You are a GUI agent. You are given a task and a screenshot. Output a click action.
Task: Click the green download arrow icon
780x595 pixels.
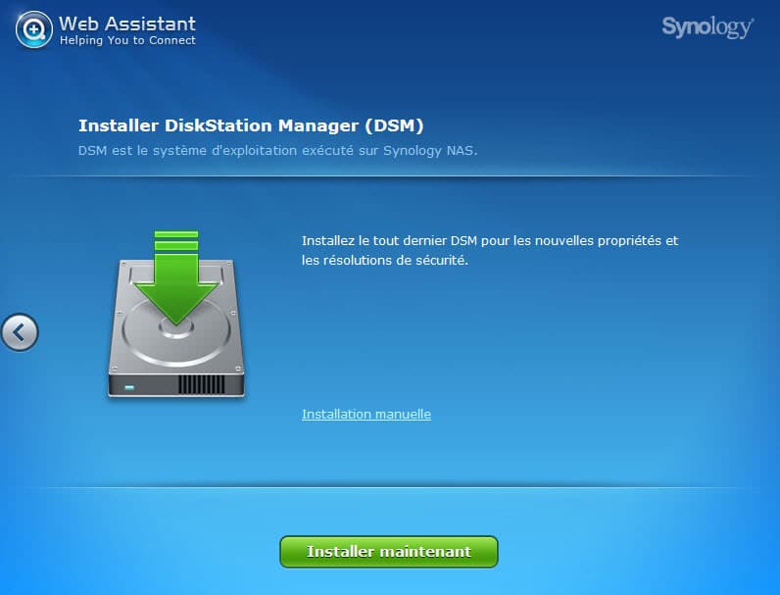pos(176,278)
